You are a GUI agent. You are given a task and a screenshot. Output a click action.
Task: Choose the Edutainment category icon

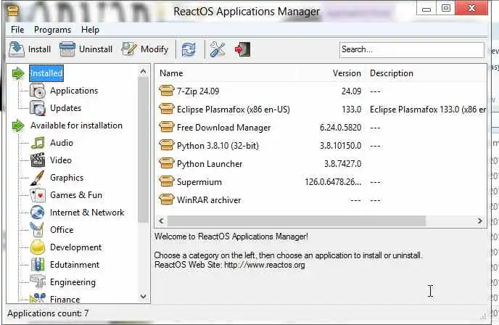tap(38, 265)
